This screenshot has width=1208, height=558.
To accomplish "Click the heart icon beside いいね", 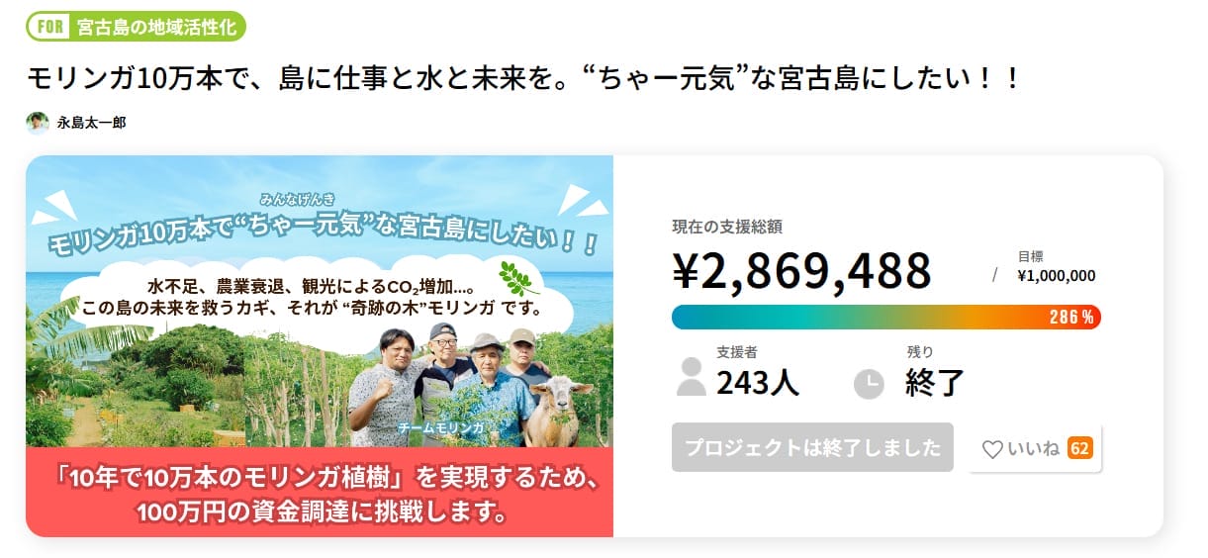I will click(991, 449).
